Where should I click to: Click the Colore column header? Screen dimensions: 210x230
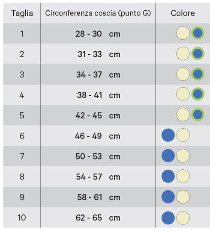(x=183, y=13)
